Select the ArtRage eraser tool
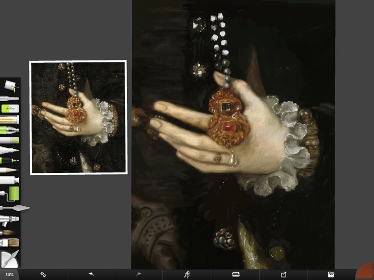The width and height of the screenshot is (374, 280). click(x=10, y=109)
